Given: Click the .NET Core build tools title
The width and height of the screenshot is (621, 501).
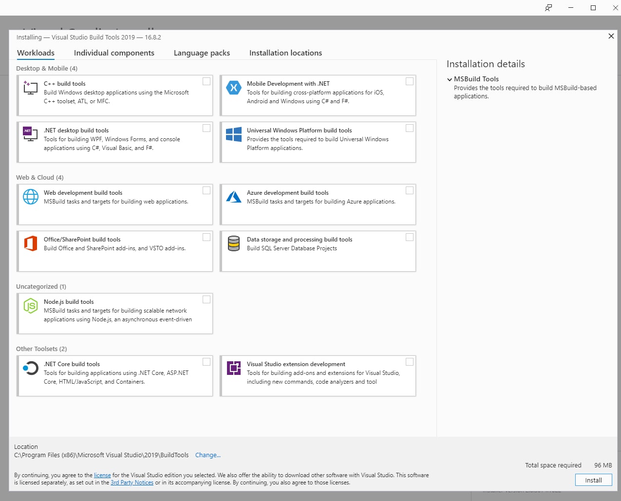Looking at the screenshot, I should [72, 364].
